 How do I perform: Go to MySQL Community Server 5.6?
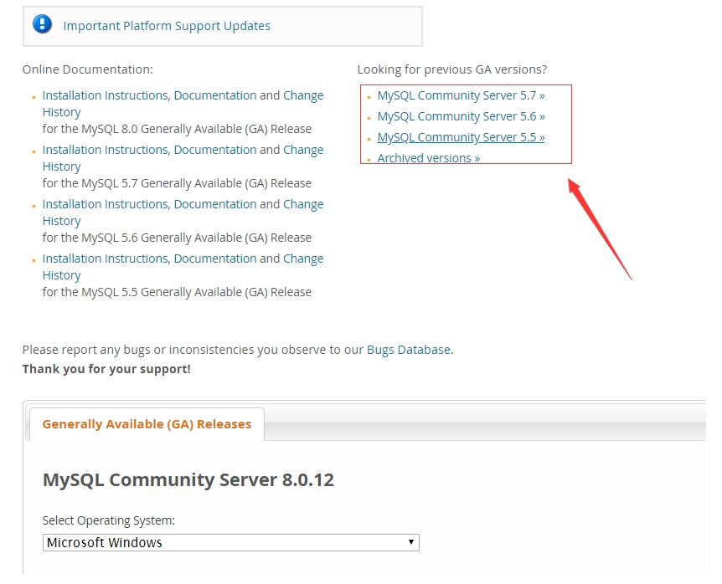461,116
